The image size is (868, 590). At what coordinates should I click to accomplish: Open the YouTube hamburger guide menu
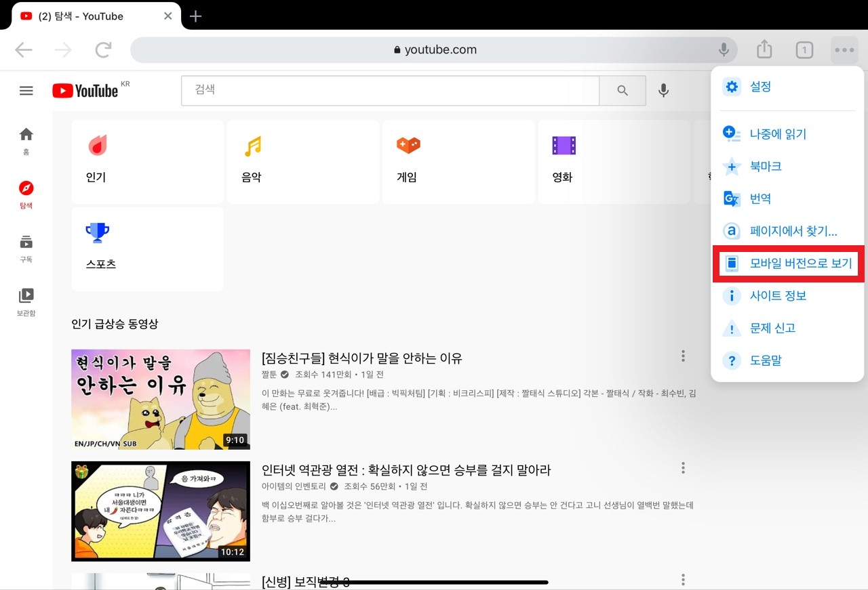[26, 91]
